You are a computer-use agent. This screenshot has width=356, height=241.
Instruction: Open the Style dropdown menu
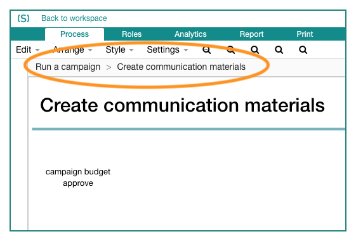pyautogui.click(x=119, y=49)
